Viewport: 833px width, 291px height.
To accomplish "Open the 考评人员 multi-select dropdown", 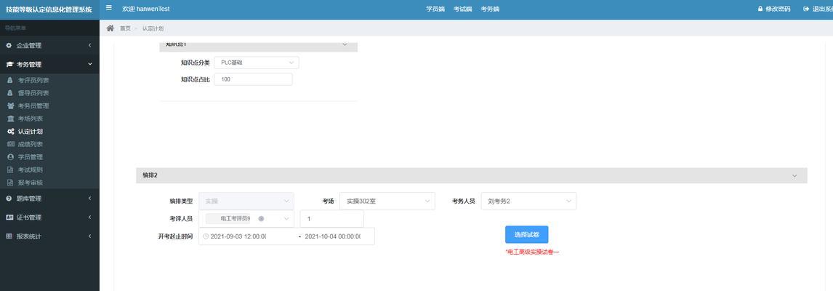I will pos(246,219).
